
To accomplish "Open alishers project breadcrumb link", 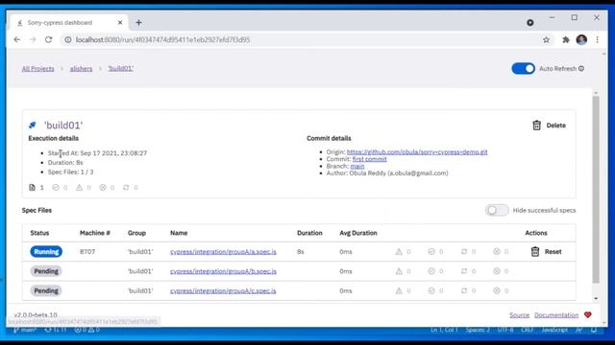I will click(x=81, y=68).
